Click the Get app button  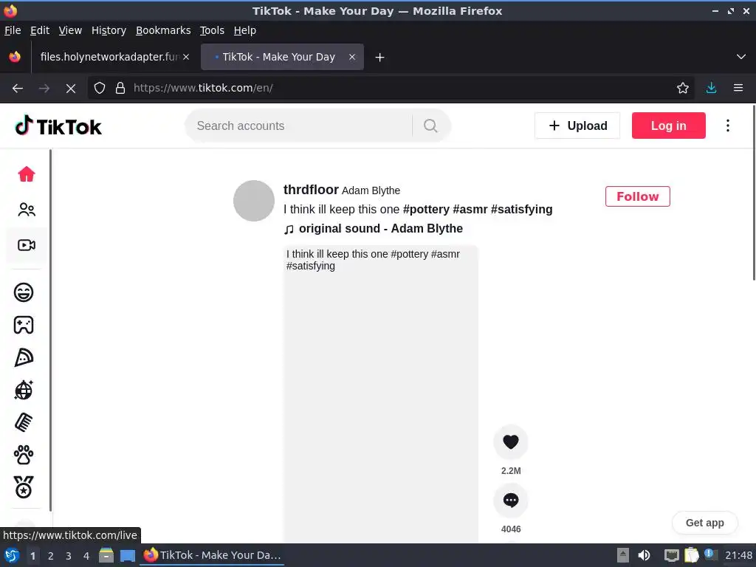pyautogui.click(x=704, y=523)
